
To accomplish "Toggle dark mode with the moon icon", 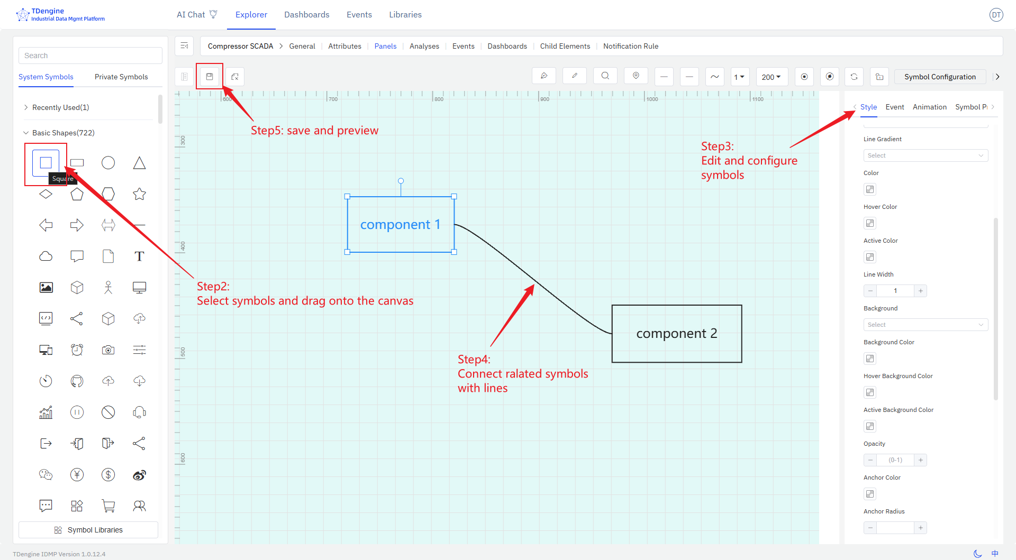I will [x=976, y=553].
